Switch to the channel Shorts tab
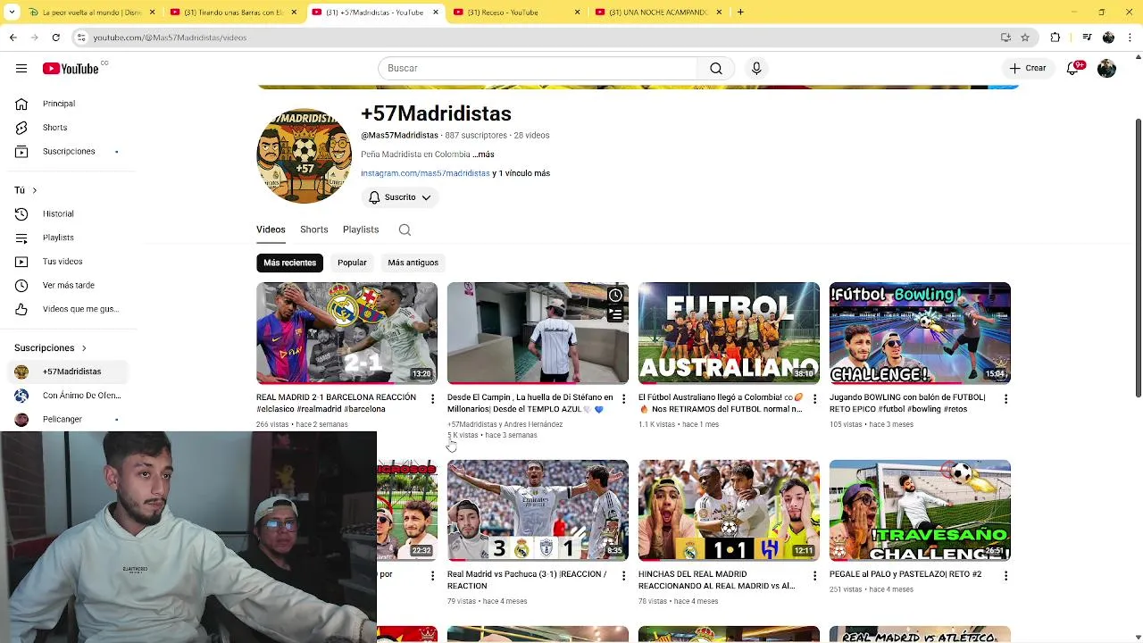This screenshot has width=1143, height=643. pos(314,230)
